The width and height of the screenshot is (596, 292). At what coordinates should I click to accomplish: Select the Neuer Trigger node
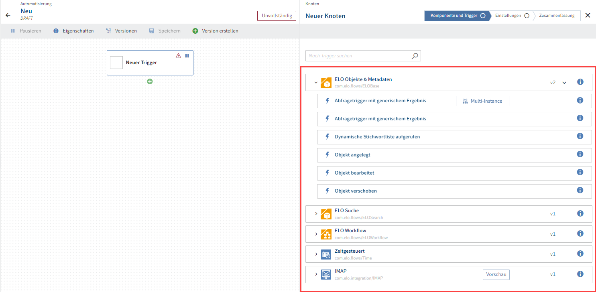(x=150, y=63)
